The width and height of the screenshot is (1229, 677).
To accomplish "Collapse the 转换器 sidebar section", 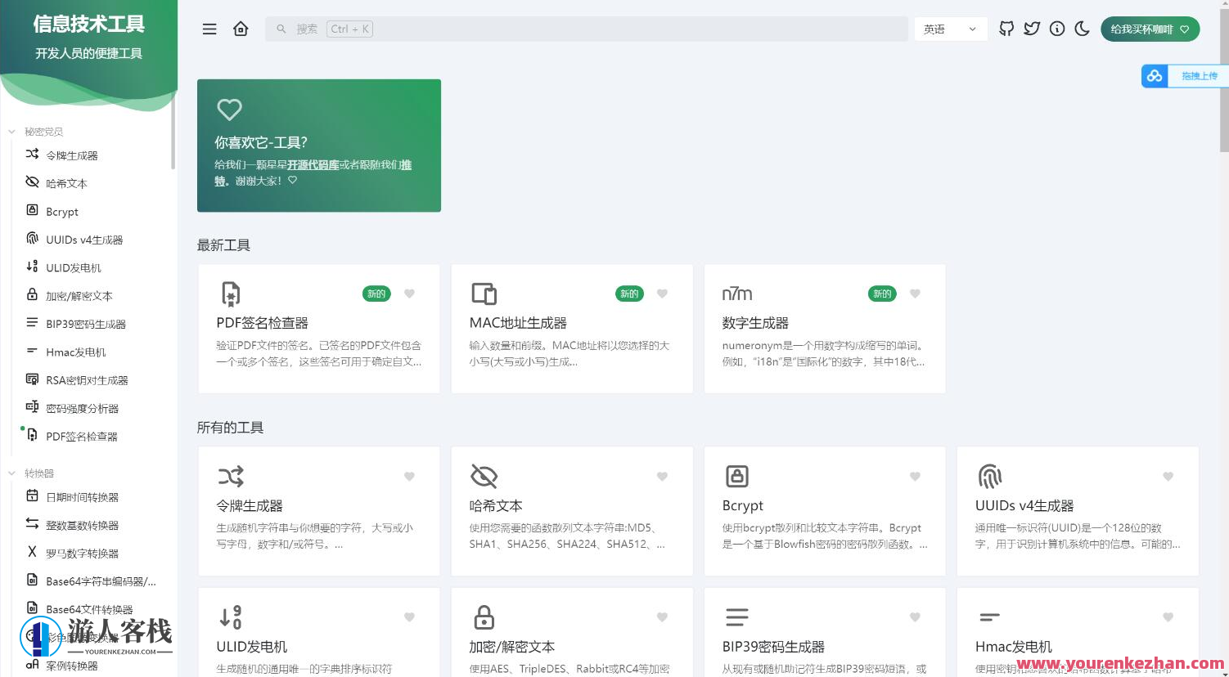I will [x=11, y=473].
